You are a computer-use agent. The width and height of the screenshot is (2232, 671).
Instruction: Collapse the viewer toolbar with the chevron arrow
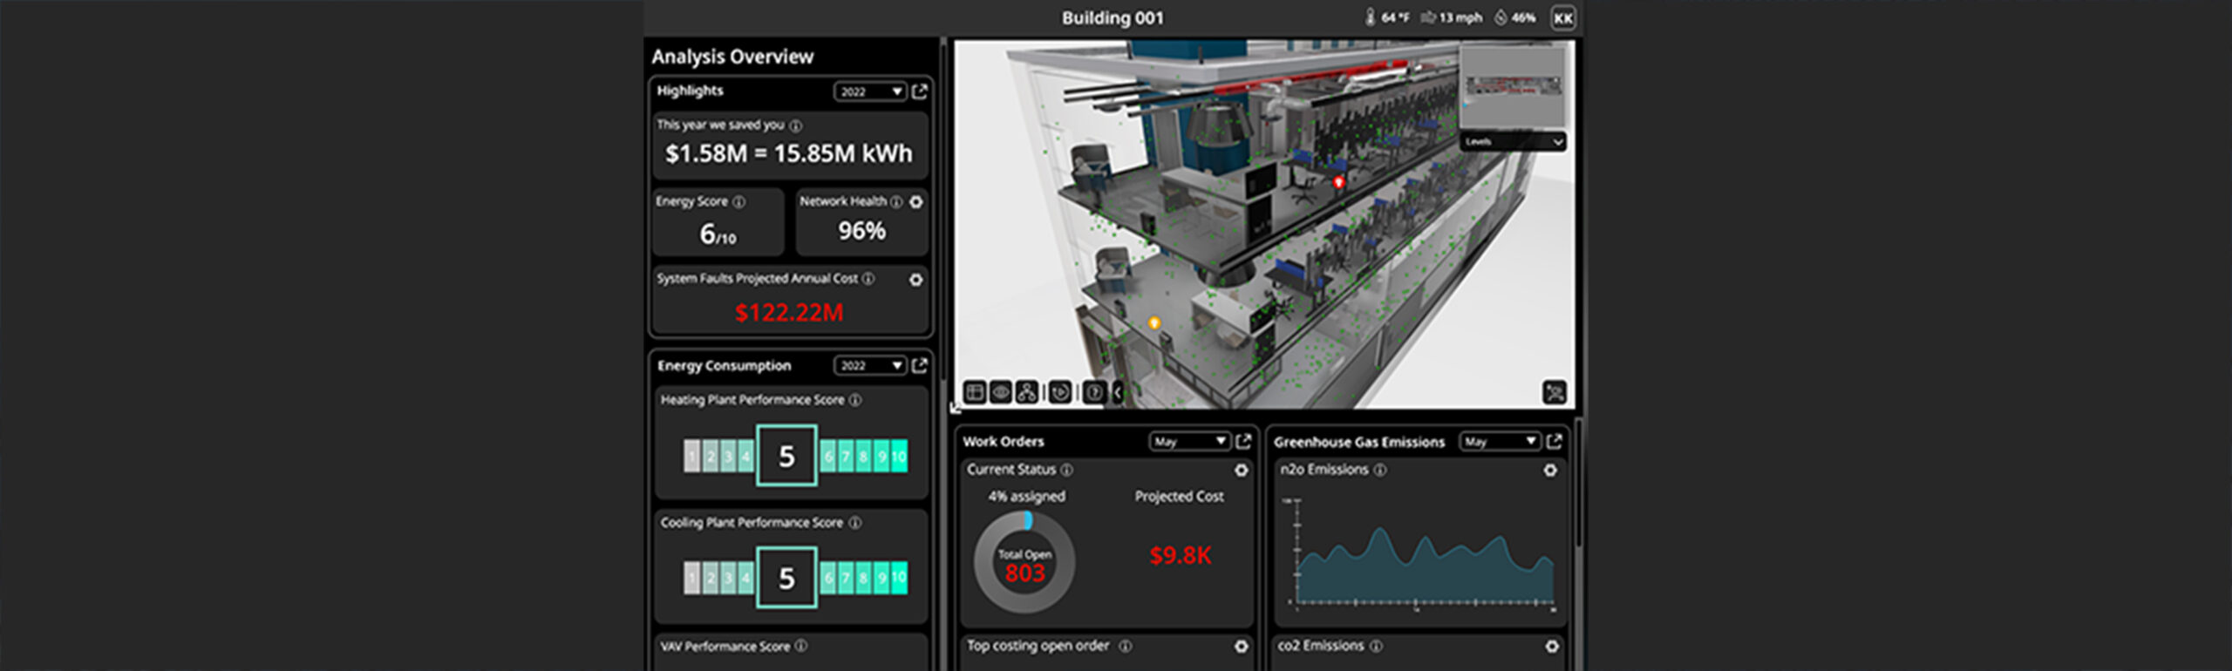coord(1117,392)
